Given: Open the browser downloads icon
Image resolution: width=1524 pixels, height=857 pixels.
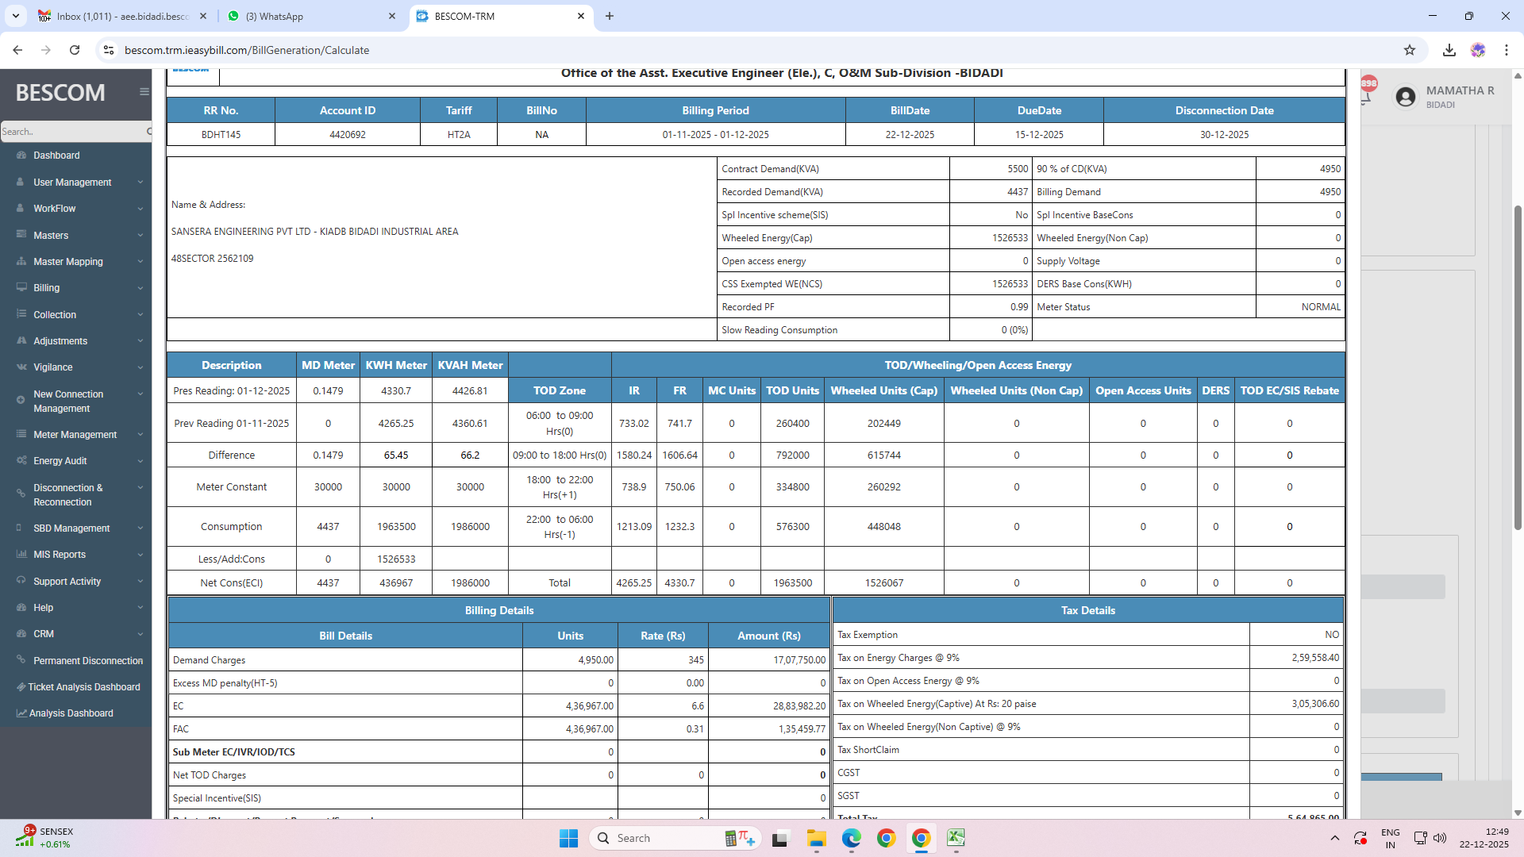Looking at the screenshot, I should (x=1449, y=50).
